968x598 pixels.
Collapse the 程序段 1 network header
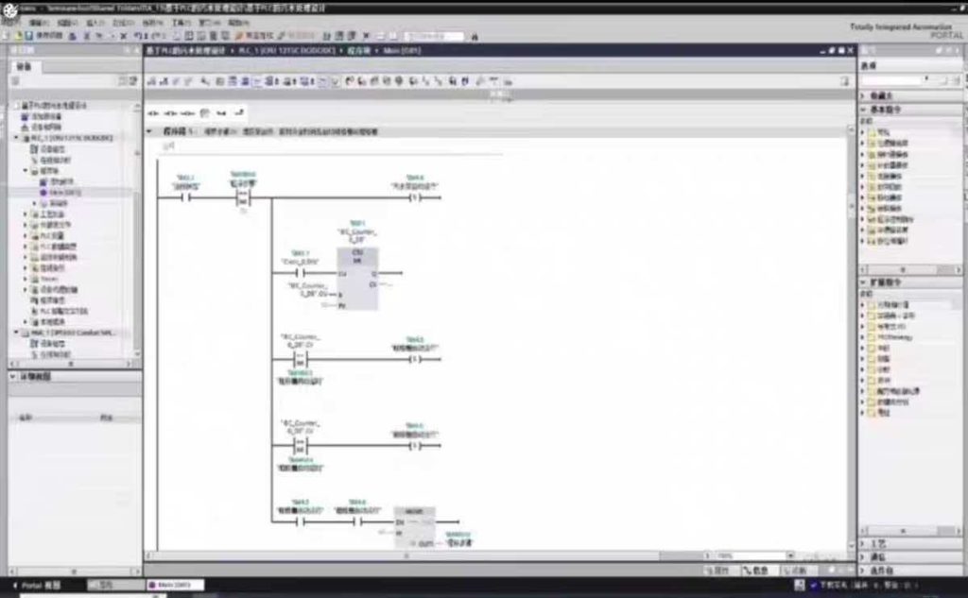(x=149, y=132)
